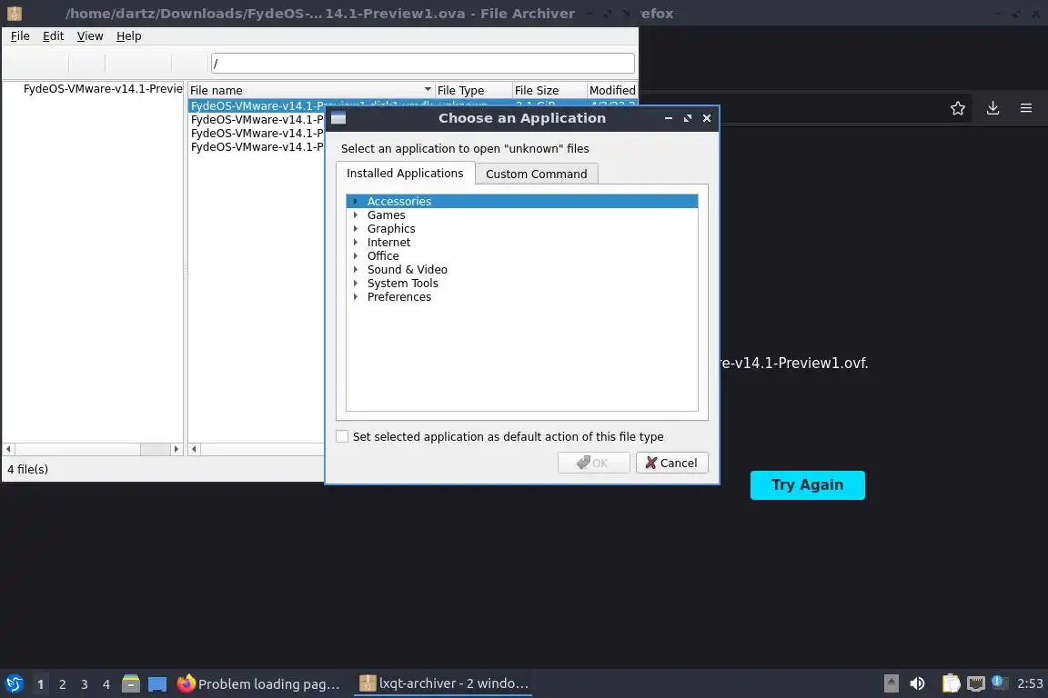Click the File Size column header

click(549, 90)
